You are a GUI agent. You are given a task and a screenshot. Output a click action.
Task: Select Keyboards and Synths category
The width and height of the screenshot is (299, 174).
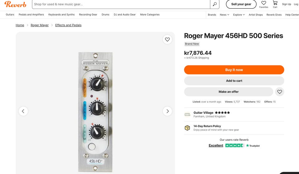[61, 15]
